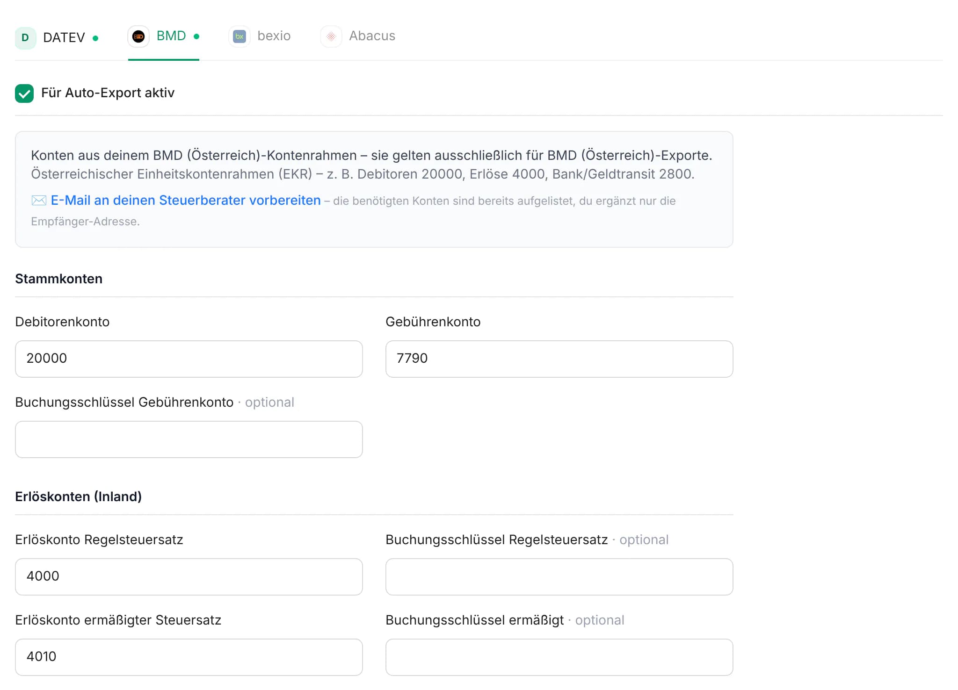Click the envelope icon before the email link
This screenshot has height=690, width=958.
point(39,201)
